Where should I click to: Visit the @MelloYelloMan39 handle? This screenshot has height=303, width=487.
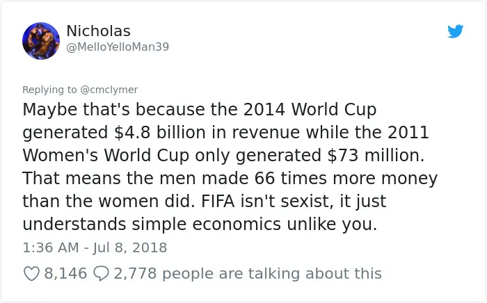[x=118, y=47]
